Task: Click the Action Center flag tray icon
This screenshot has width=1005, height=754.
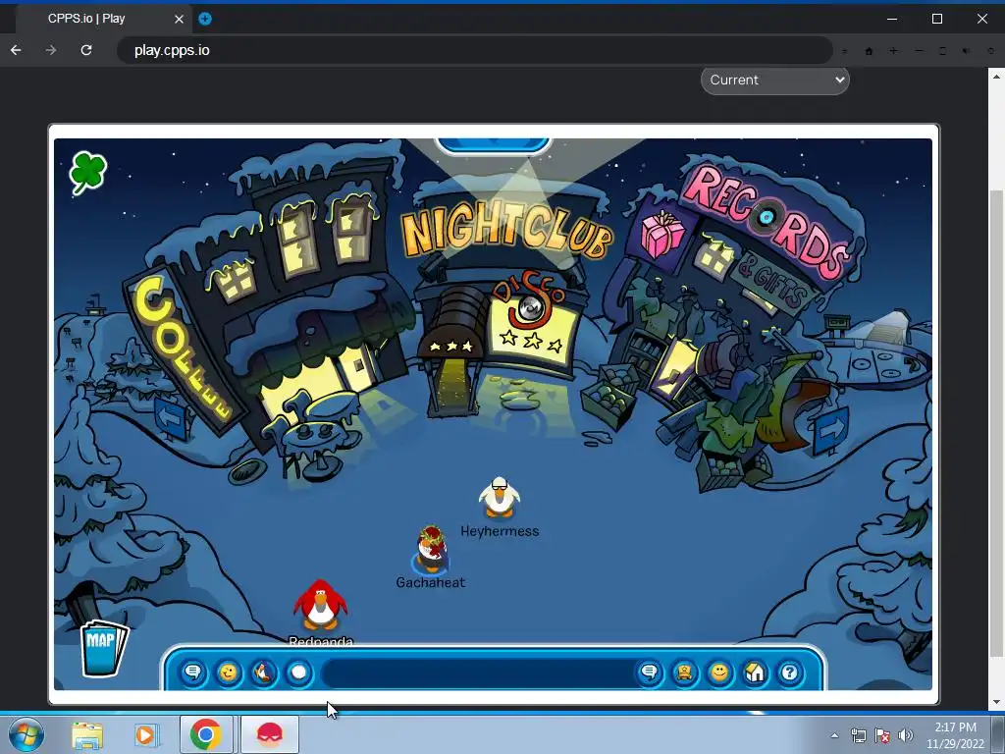Action: click(x=882, y=735)
